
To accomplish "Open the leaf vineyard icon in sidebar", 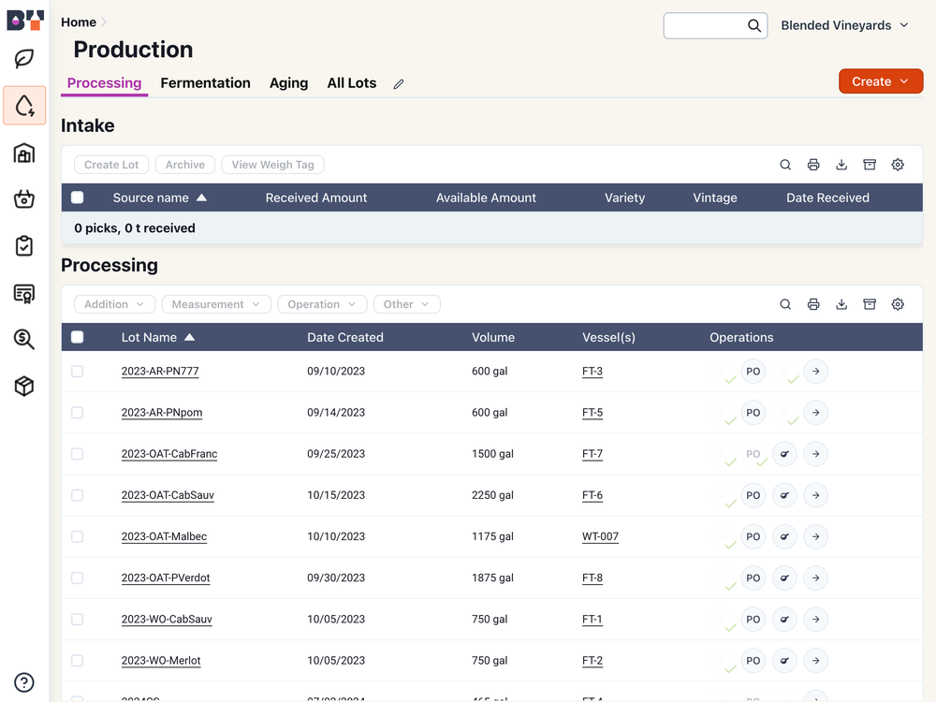I will [24, 58].
